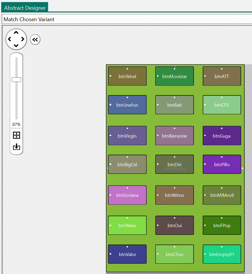Click the zoom slider handle

[x=16, y=80]
